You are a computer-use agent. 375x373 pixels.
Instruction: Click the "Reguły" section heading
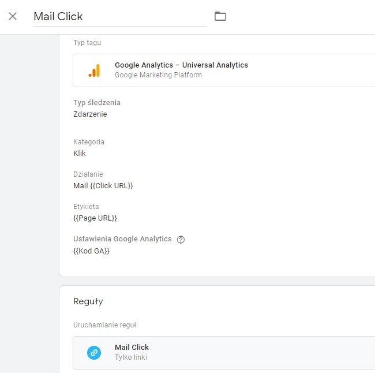click(x=88, y=301)
